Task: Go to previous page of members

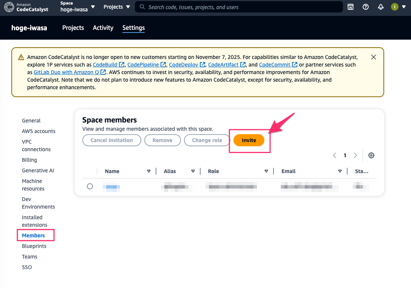Action: (335, 155)
